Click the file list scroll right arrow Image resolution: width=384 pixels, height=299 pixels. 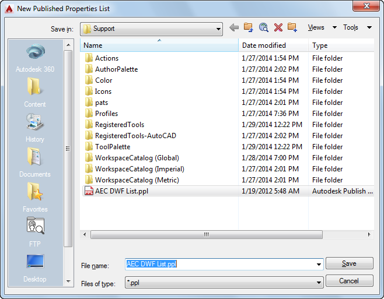pos(369,234)
